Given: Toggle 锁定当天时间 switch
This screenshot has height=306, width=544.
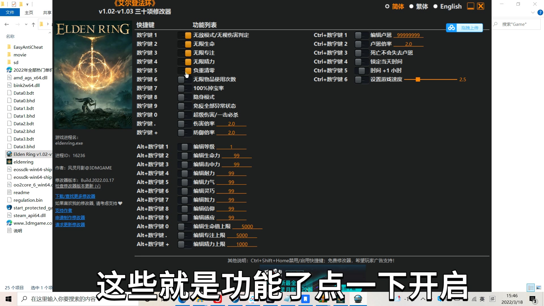Looking at the screenshot, I should click(x=362, y=61).
